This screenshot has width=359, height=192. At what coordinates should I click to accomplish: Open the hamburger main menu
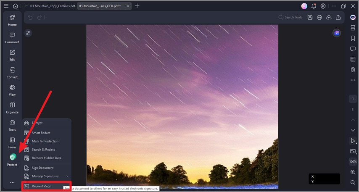[6, 6]
